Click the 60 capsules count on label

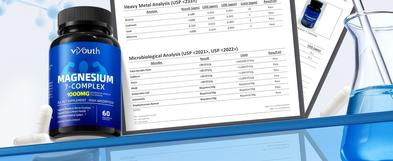pyautogui.click(x=106, y=113)
